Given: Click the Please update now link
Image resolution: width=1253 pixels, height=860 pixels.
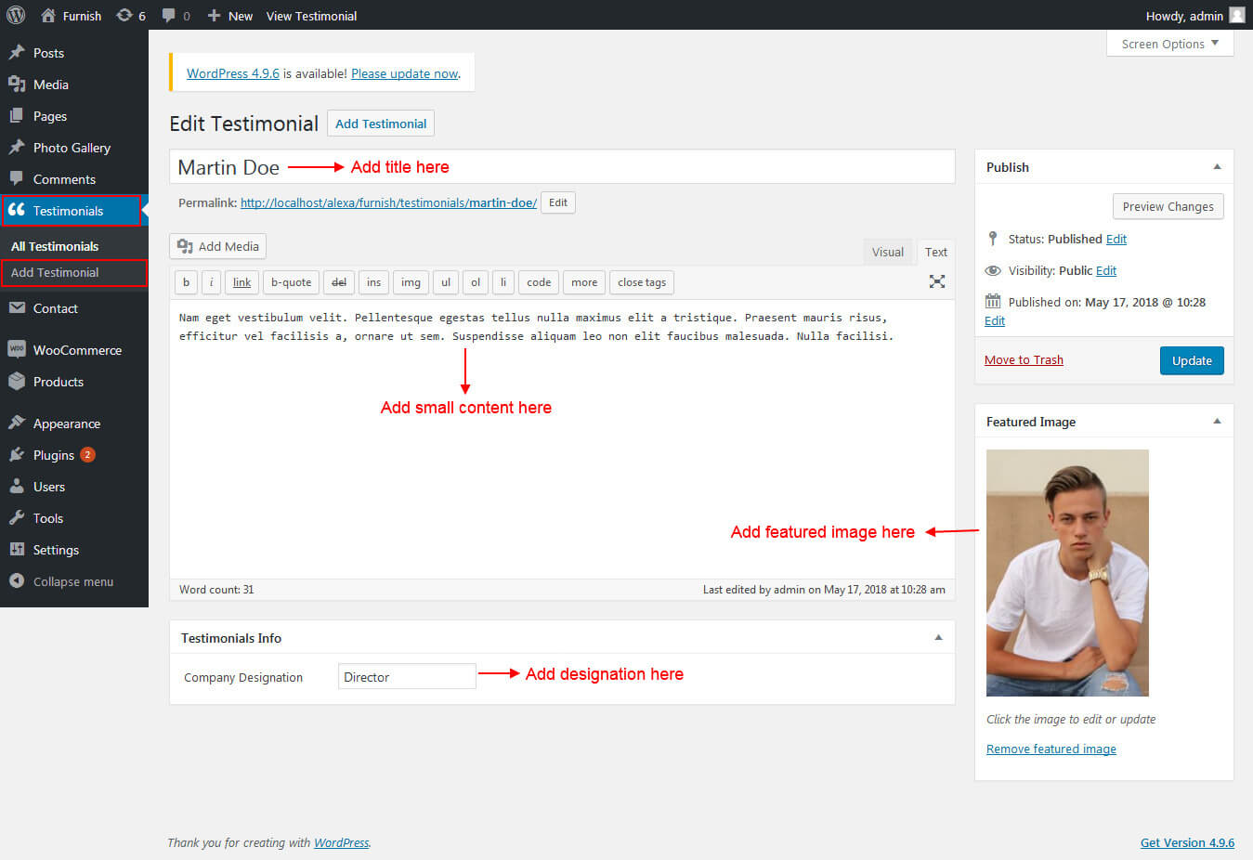Looking at the screenshot, I should 405,73.
